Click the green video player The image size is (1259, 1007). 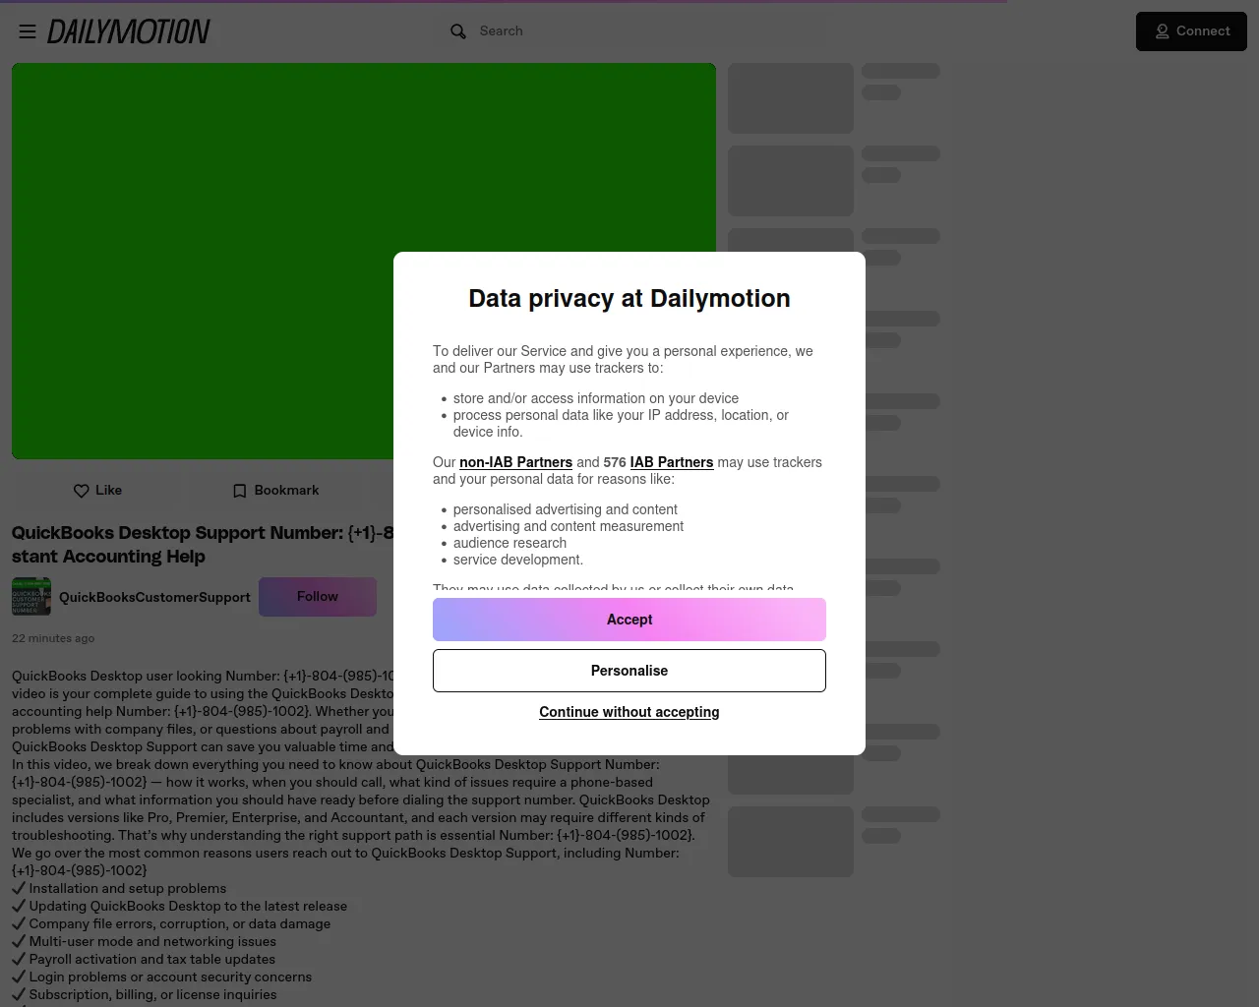click(x=364, y=261)
